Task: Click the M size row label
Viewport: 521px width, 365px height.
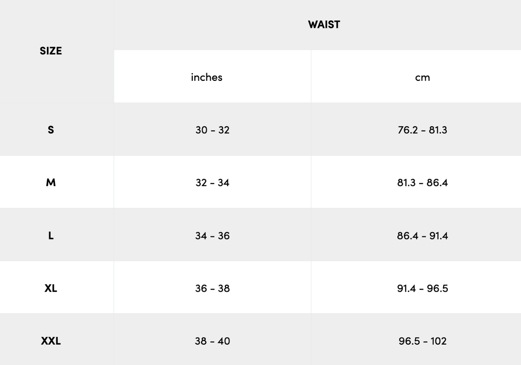Action: pyautogui.click(x=50, y=182)
